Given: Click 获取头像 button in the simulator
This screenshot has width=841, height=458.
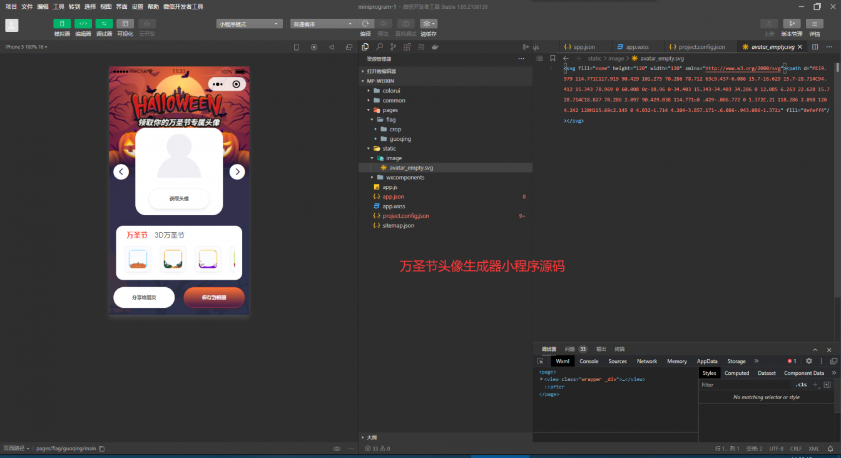Looking at the screenshot, I should [178, 198].
